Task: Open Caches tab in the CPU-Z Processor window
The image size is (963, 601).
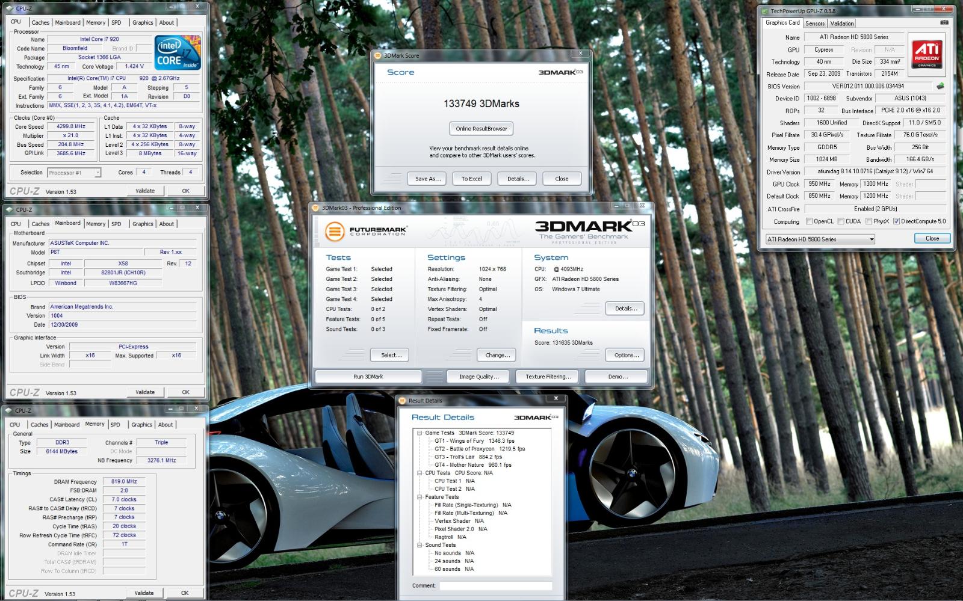Action: [x=40, y=23]
